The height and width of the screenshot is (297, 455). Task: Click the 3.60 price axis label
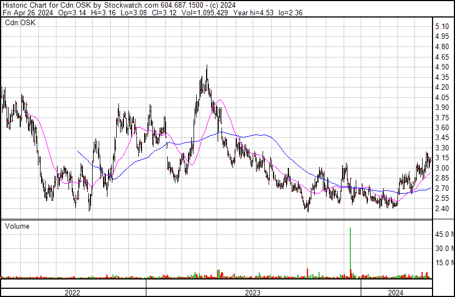tap(442, 127)
